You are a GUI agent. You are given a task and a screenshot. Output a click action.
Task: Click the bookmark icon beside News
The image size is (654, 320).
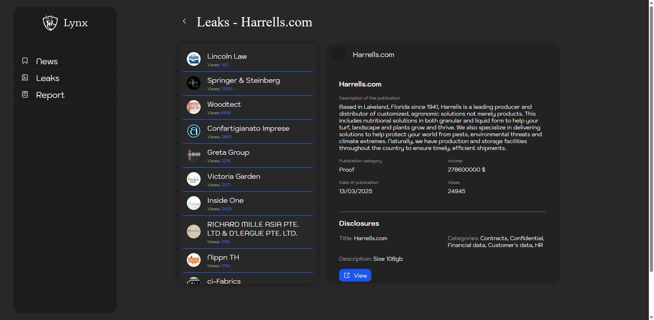(25, 61)
